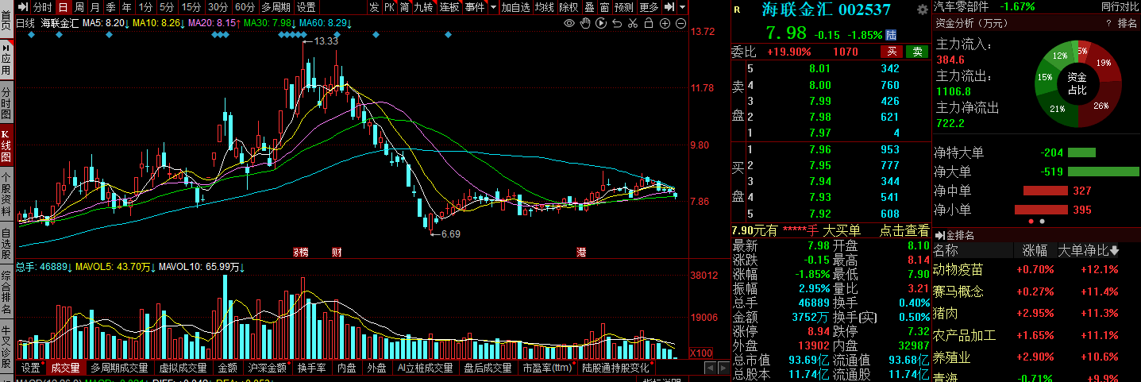The image size is (1141, 382).
Task: Click the lock icon above the chart
Action: pyautogui.click(x=649, y=23)
